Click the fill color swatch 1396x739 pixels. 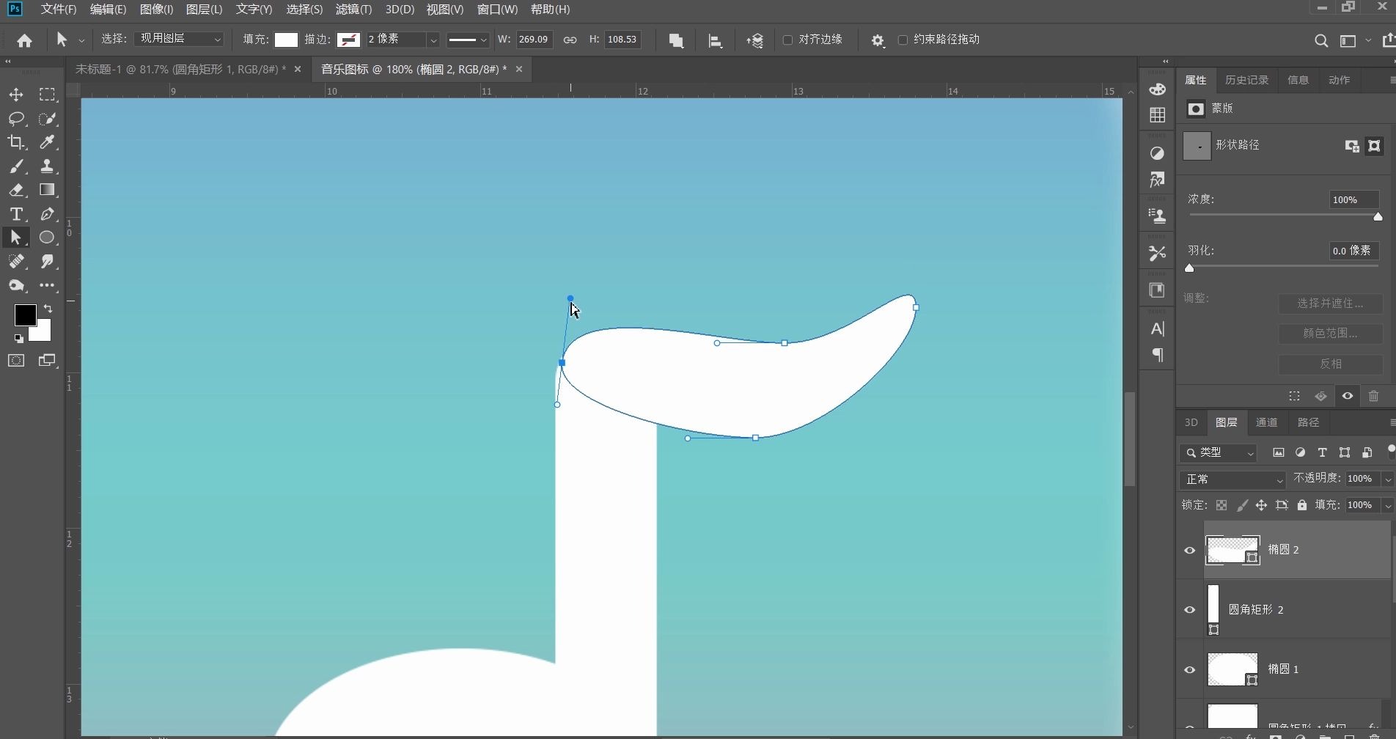click(286, 40)
